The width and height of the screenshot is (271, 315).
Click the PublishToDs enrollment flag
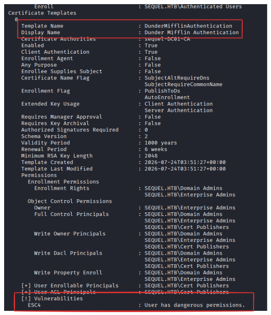pyautogui.click(x=162, y=91)
